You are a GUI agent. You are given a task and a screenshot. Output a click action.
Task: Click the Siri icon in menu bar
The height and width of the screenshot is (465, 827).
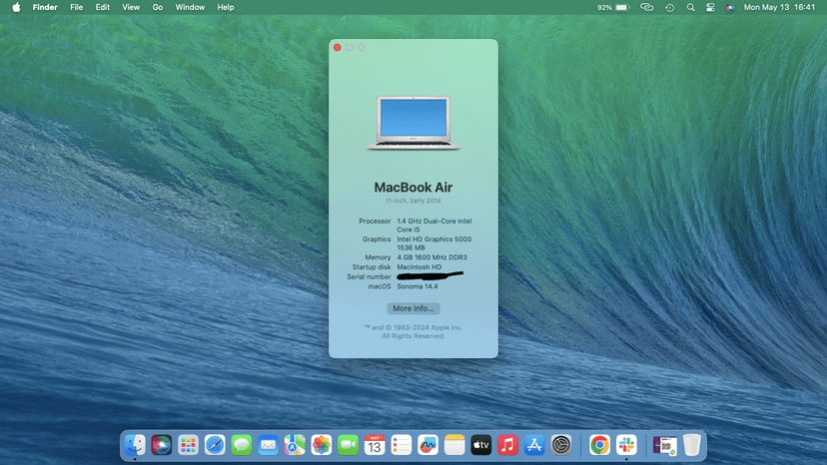click(x=730, y=7)
